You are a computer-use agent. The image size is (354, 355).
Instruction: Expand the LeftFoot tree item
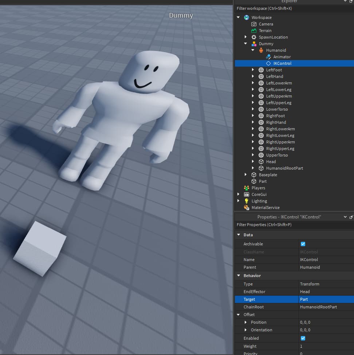pyautogui.click(x=253, y=70)
